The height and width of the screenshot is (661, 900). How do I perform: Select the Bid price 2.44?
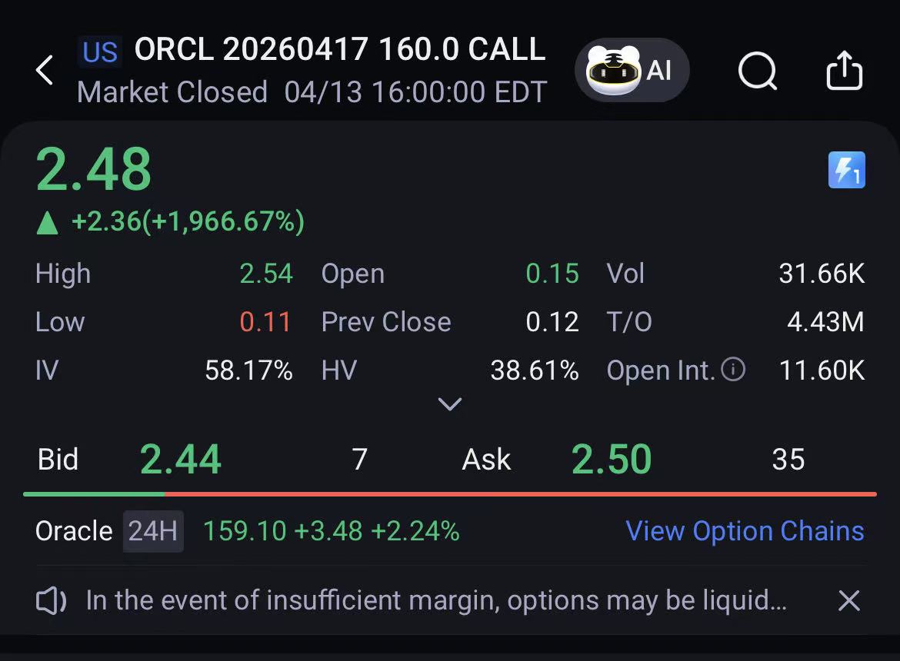[x=180, y=459]
